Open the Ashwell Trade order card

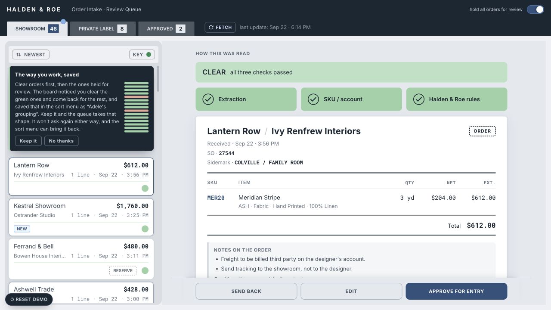(81, 293)
